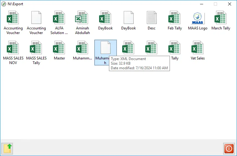Open the Desc text file

pos(151,18)
